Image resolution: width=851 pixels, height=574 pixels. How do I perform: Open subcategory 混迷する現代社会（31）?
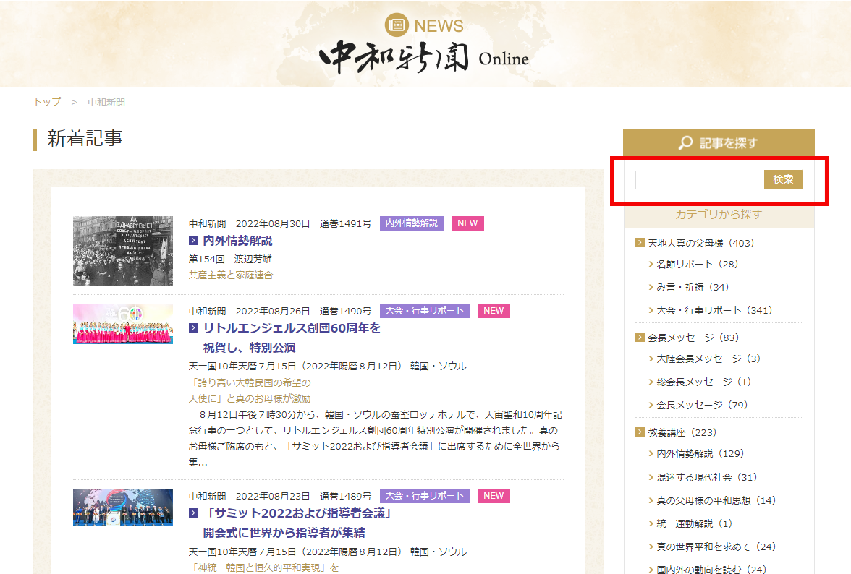(x=706, y=478)
